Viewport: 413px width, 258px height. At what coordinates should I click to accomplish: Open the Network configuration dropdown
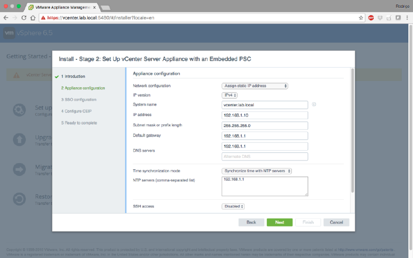click(255, 86)
